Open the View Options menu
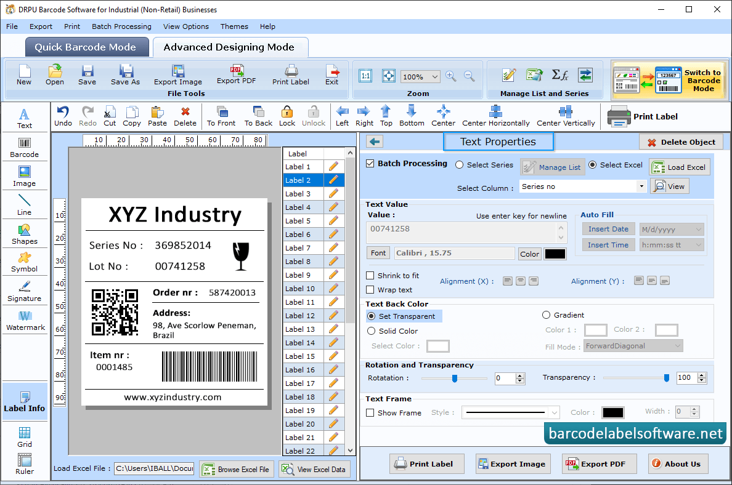The width and height of the screenshot is (732, 485). pos(186,26)
